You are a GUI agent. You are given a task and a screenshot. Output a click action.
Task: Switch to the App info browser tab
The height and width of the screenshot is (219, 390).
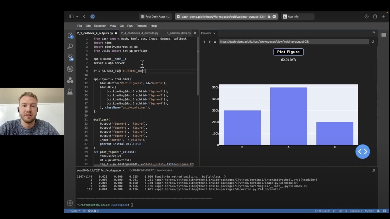pos(297,16)
